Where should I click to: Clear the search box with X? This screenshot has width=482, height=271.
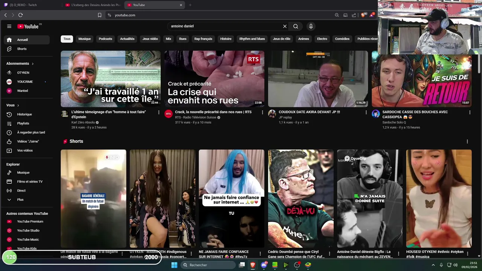(x=285, y=26)
